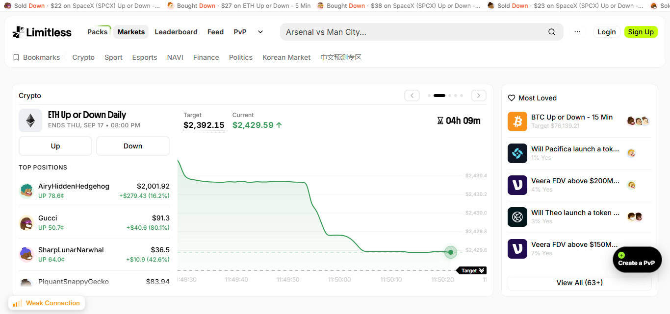The width and height of the screenshot is (670, 314).
Task: Select the Crypto category
Action: click(x=83, y=57)
